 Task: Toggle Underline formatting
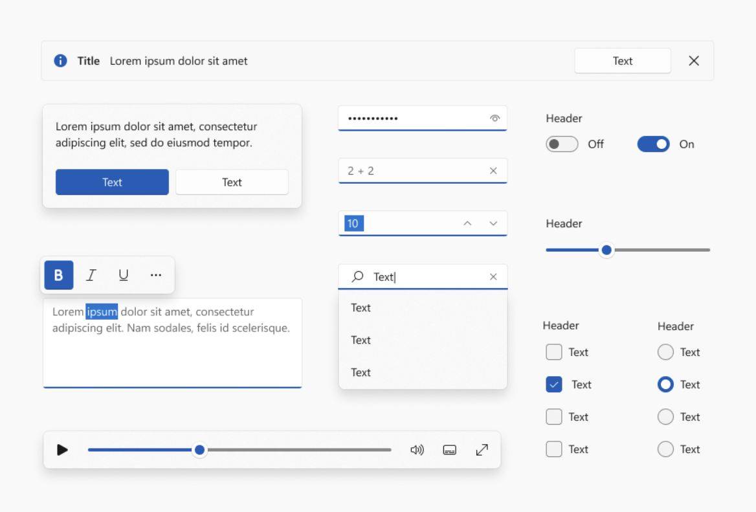124,275
